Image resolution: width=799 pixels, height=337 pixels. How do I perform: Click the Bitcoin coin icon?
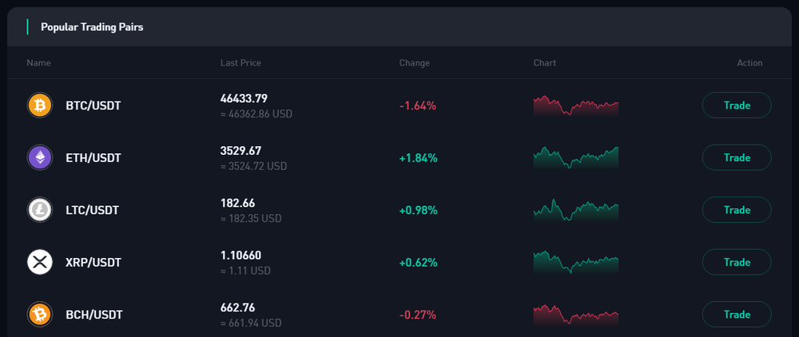pyautogui.click(x=39, y=105)
